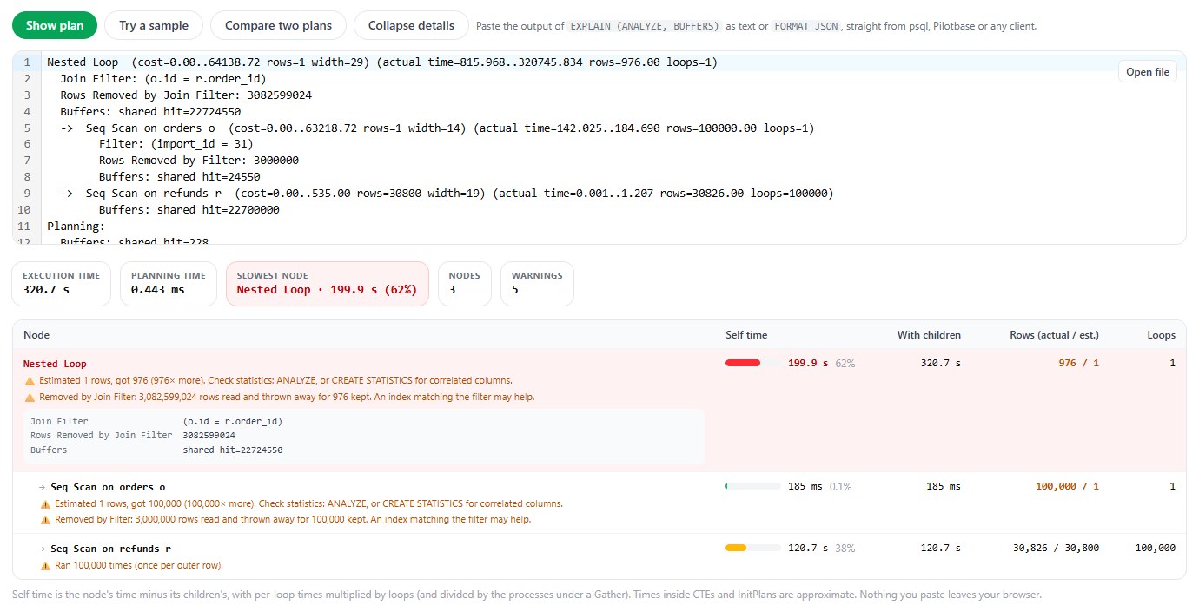
Task: Try a sample plan
Action: 154,25
